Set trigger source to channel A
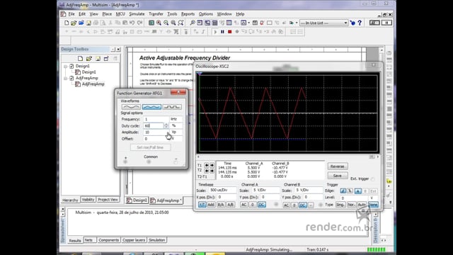Image resolution: width=453 pixels, height=255 pixels. [x=358, y=191]
